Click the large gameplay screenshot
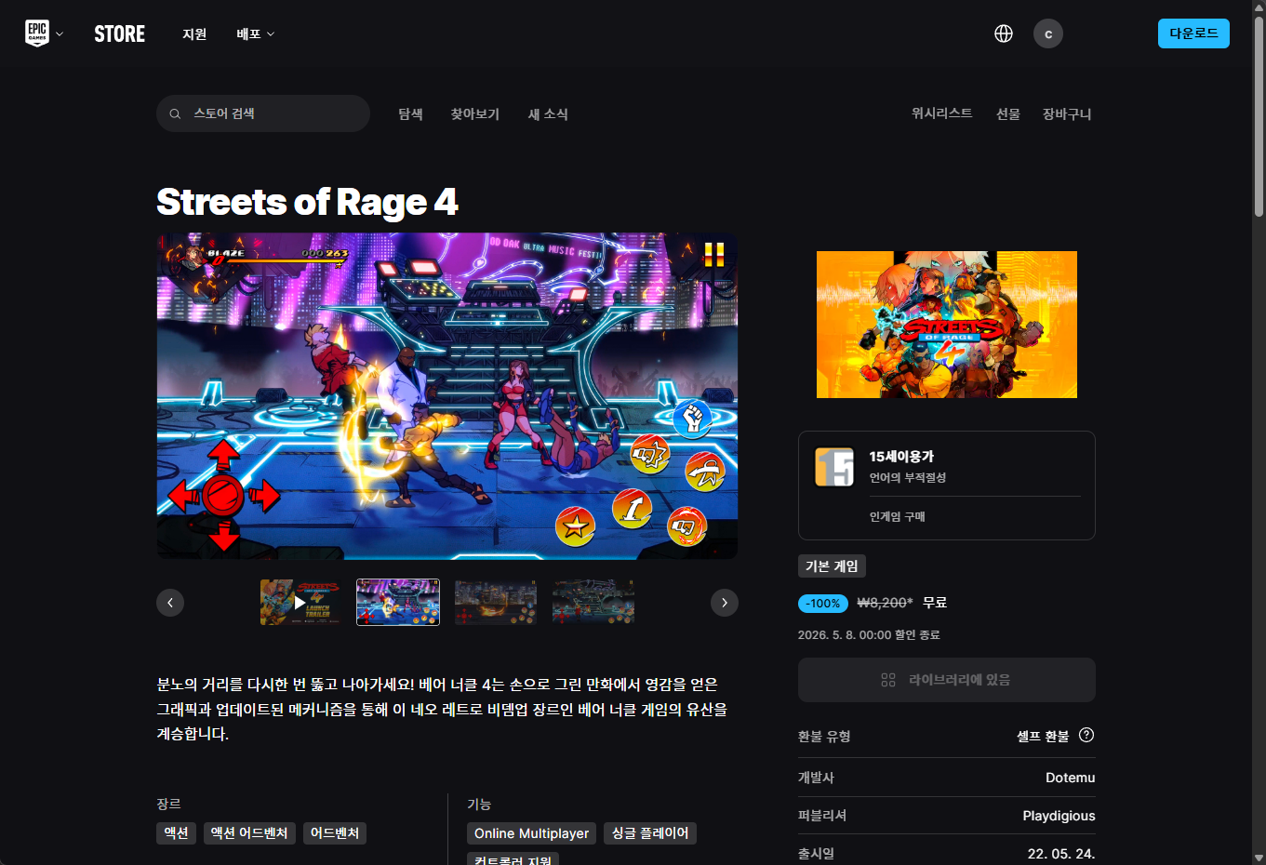 [447, 396]
